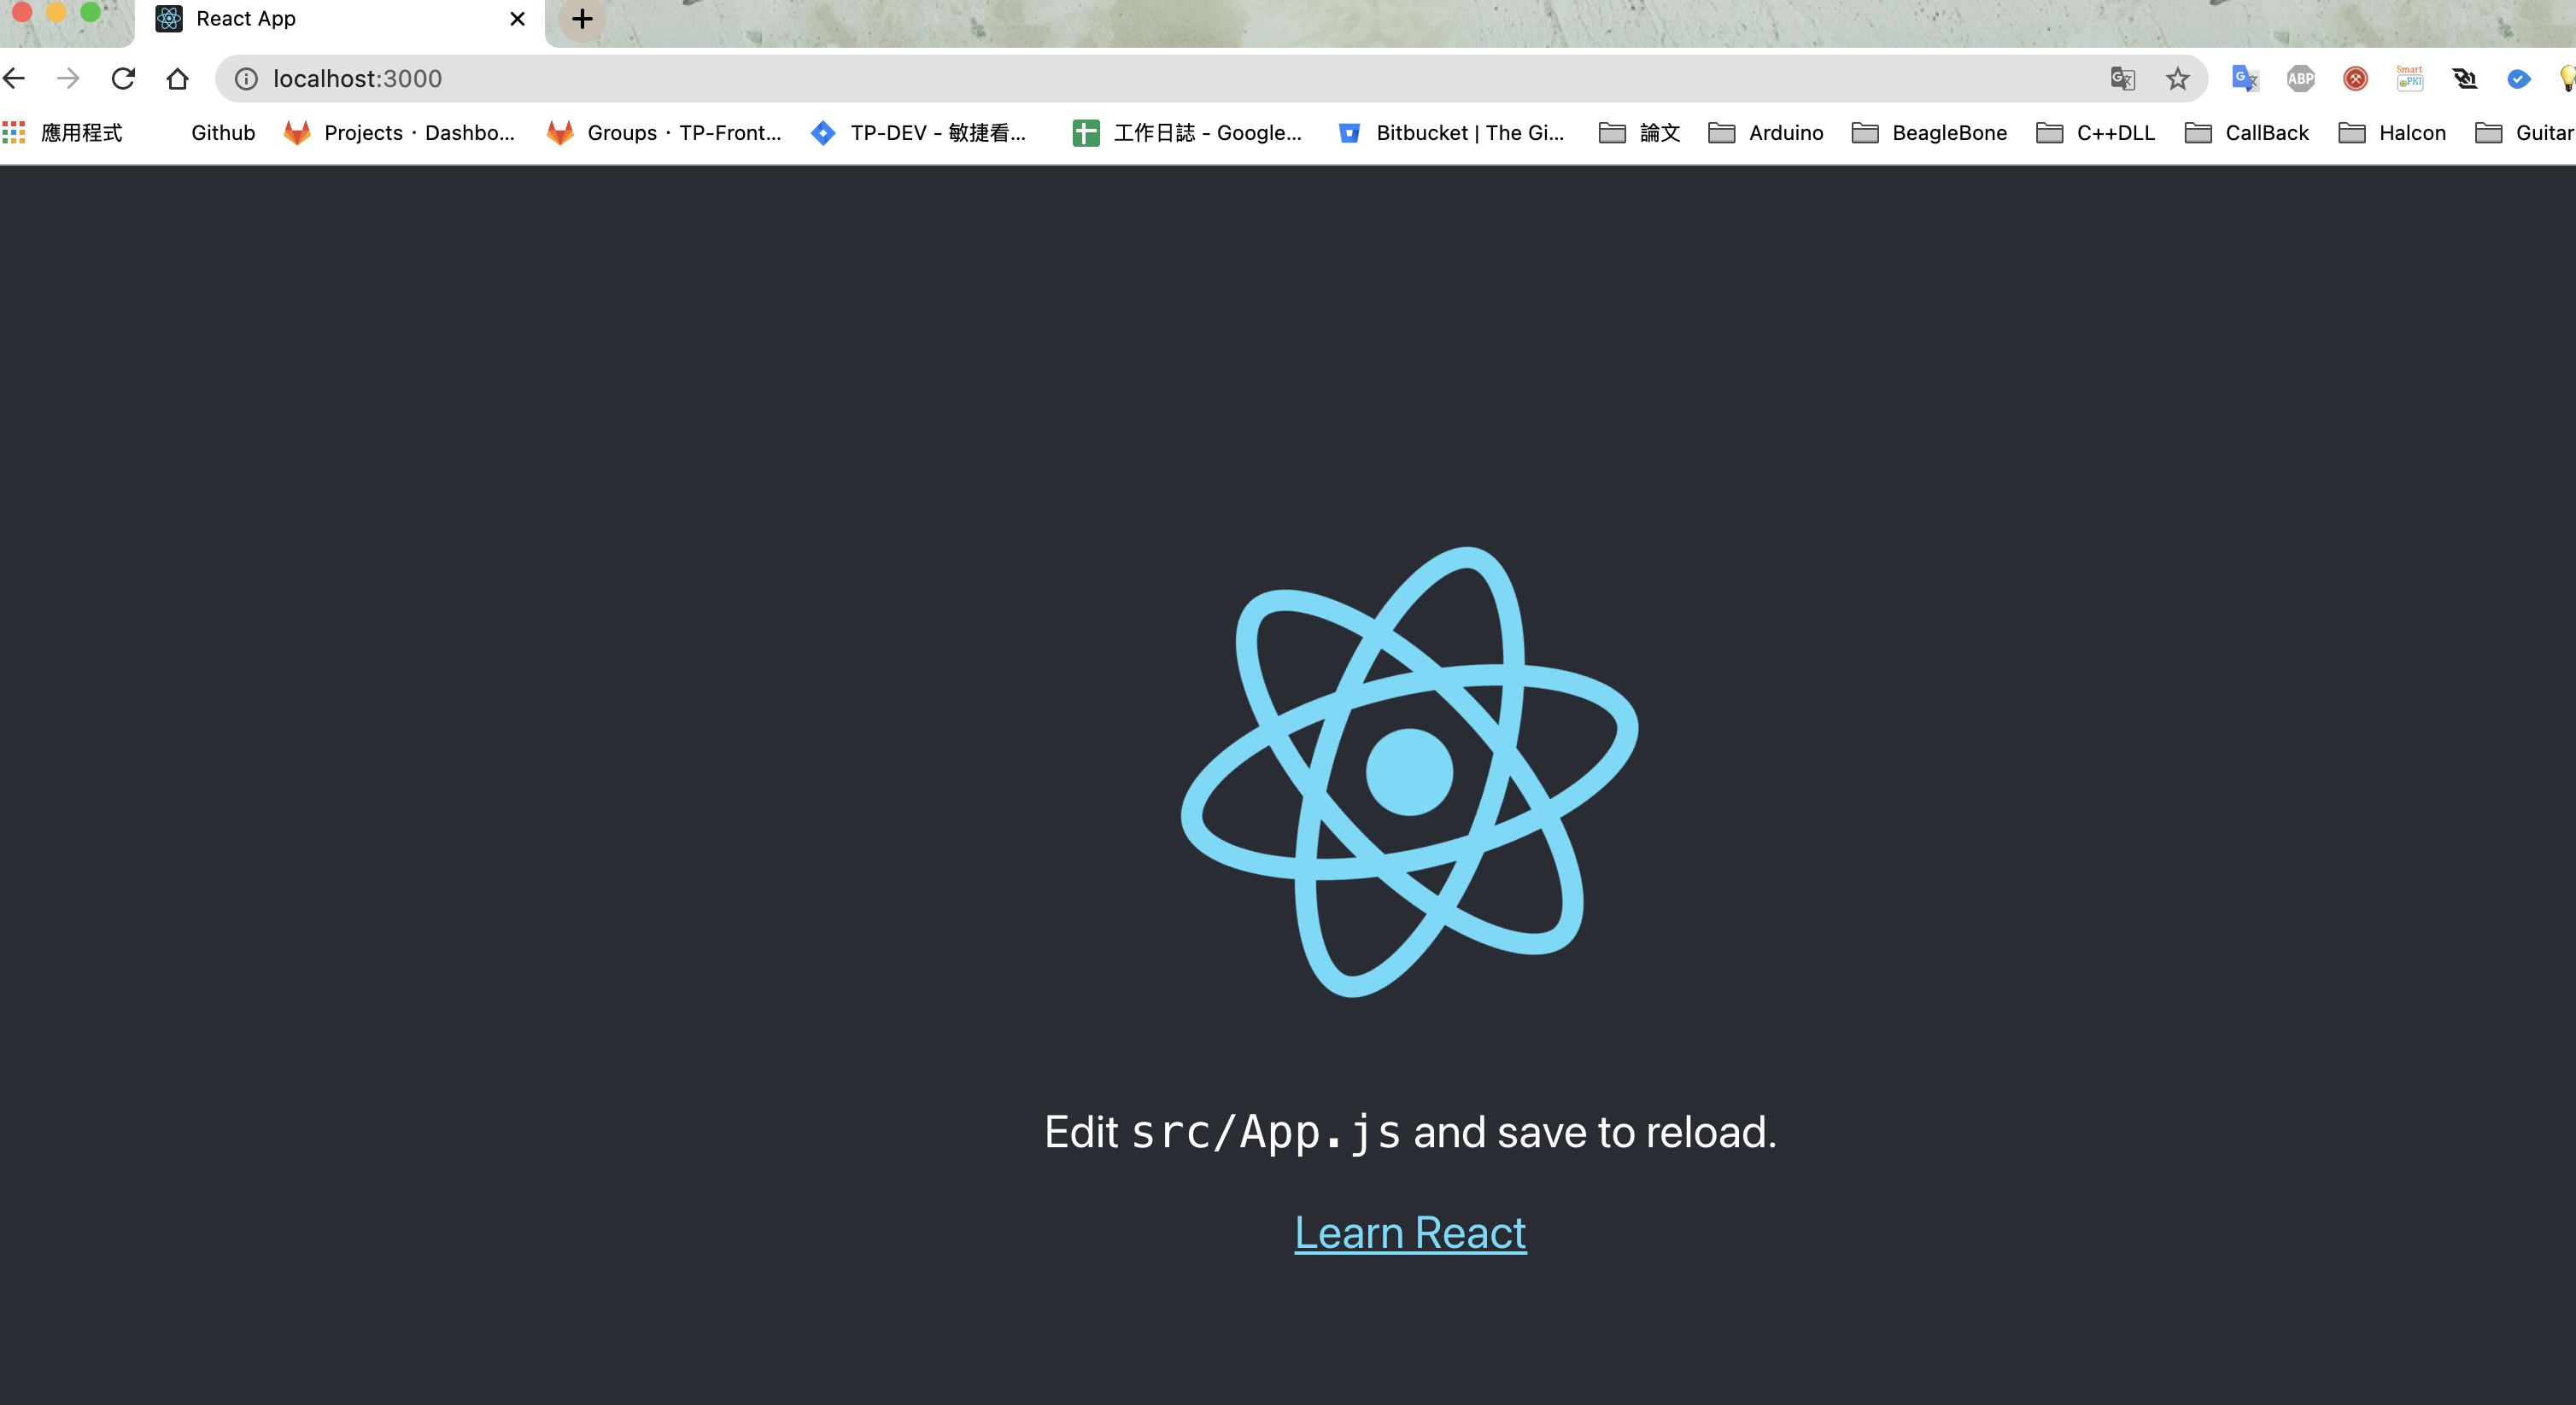The height and width of the screenshot is (1405, 2576).
Task: Click the browser reload icon
Action: coord(121,76)
